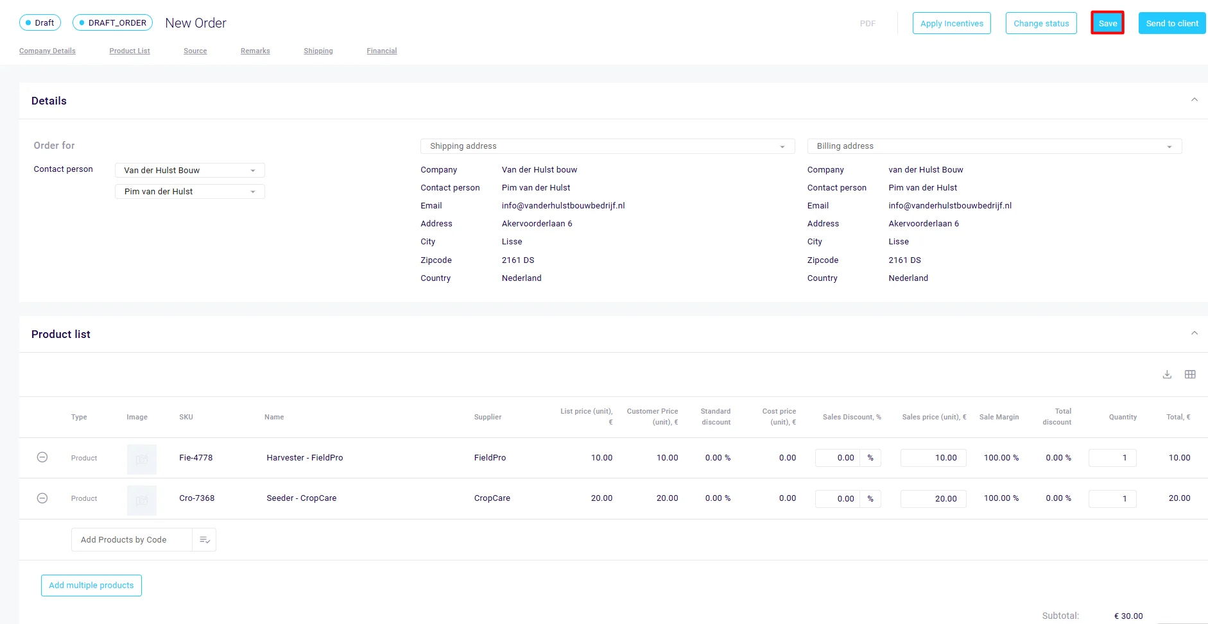This screenshot has height=624, width=1208.
Task: Remove the Harvester - FieldPro product row
Action: 42,457
